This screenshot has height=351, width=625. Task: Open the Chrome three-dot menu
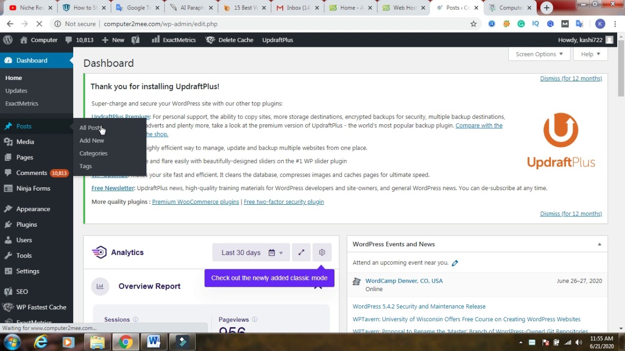pyautogui.click(x=615, y=24)
